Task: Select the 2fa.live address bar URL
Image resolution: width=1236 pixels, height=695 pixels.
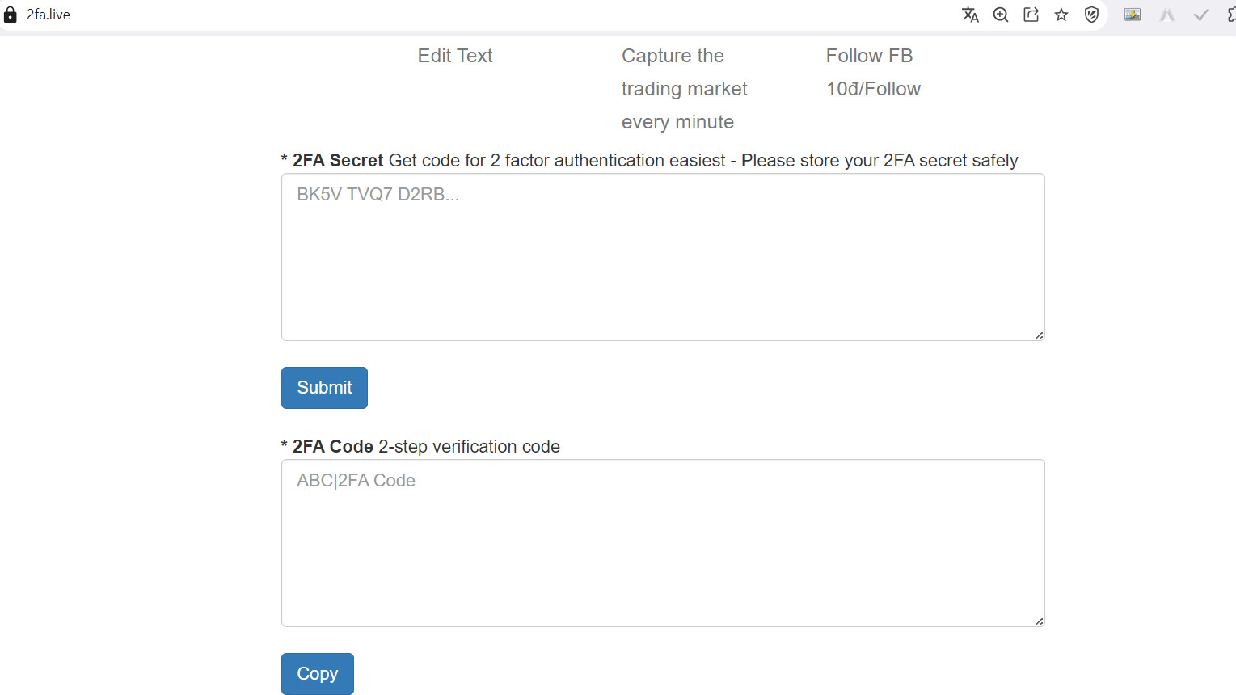Action: [49, 15]
